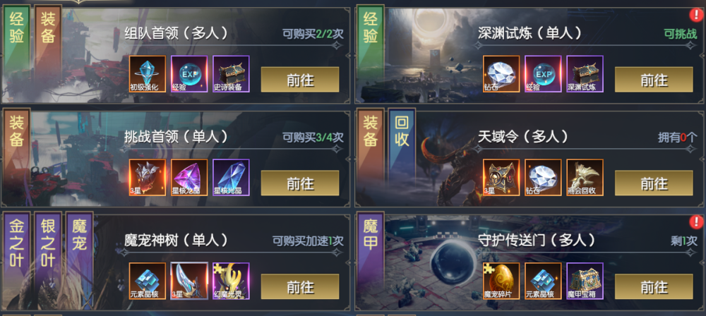Screen dimensions: 706x316
Task: Click the 初级强化 reward icon
Action: [148, 74]
